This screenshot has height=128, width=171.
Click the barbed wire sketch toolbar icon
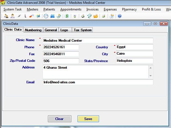(19, 16)
